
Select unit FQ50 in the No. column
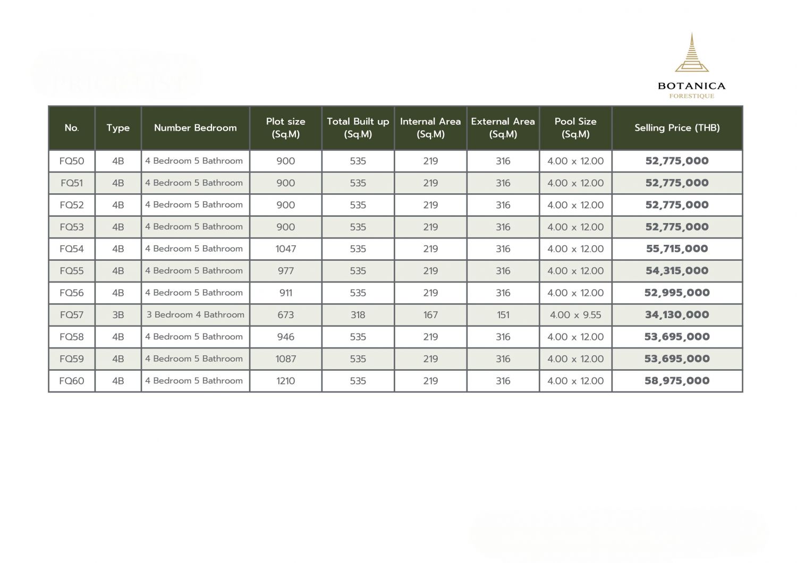point(72,161)
